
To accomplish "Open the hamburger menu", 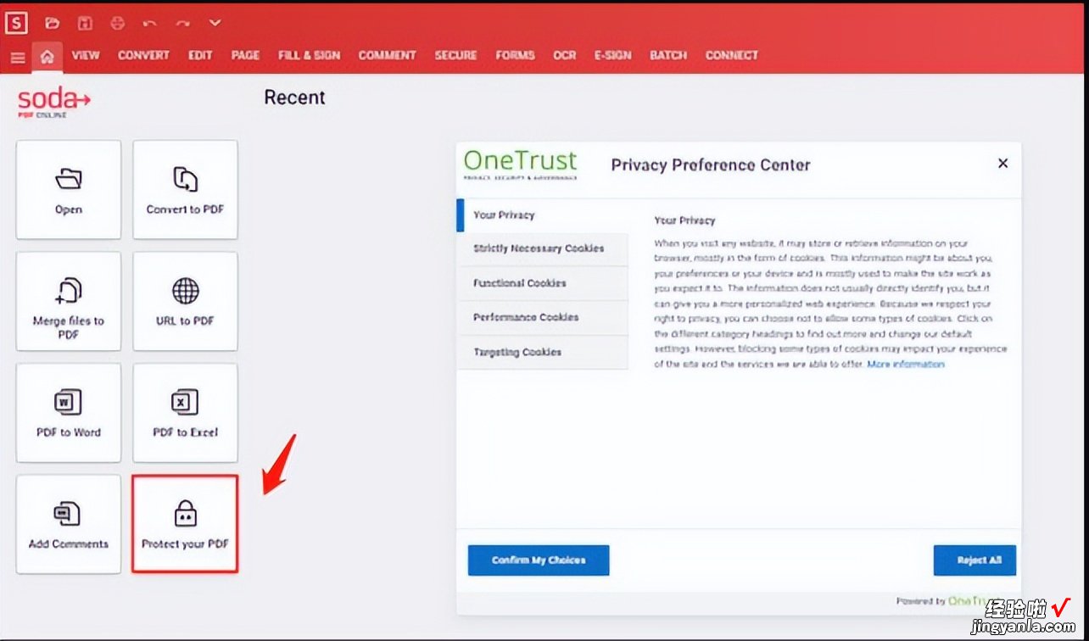I will [17, 58].
